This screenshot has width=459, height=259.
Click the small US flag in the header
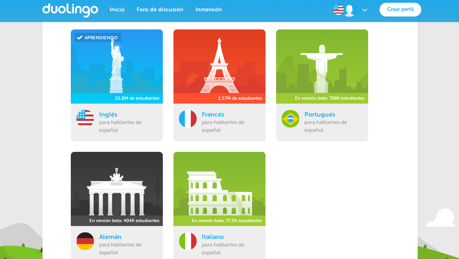[338, 10]
